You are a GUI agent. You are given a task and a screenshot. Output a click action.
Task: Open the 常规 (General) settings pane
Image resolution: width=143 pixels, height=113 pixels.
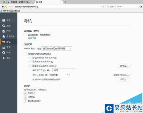9,20
